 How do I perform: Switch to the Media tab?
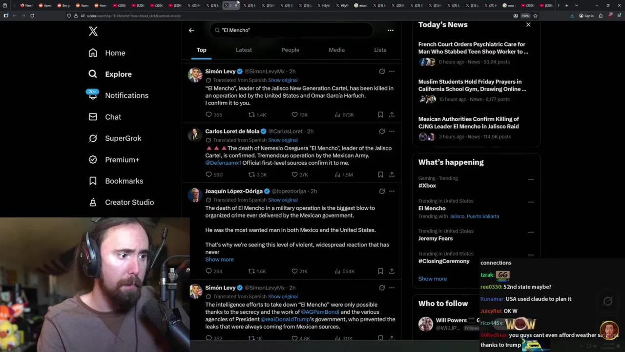[x=336, y=50]
